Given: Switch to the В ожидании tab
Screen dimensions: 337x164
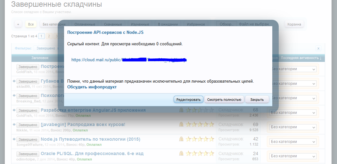Looking at the screenshot, I should (168, 24).
